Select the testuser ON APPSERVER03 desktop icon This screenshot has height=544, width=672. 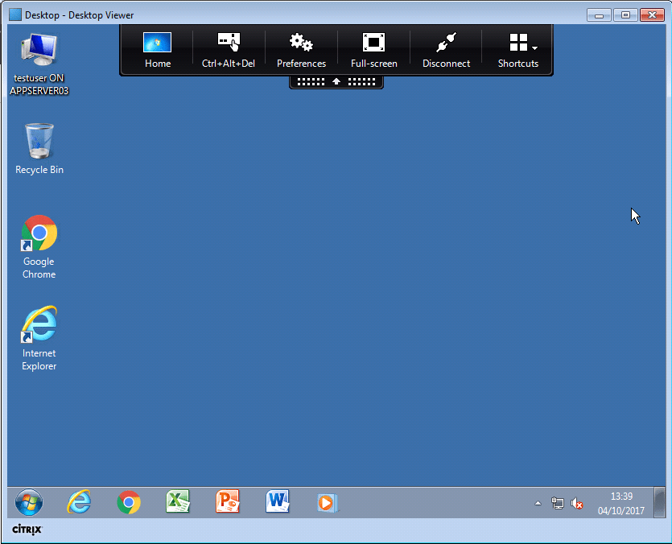39,64
